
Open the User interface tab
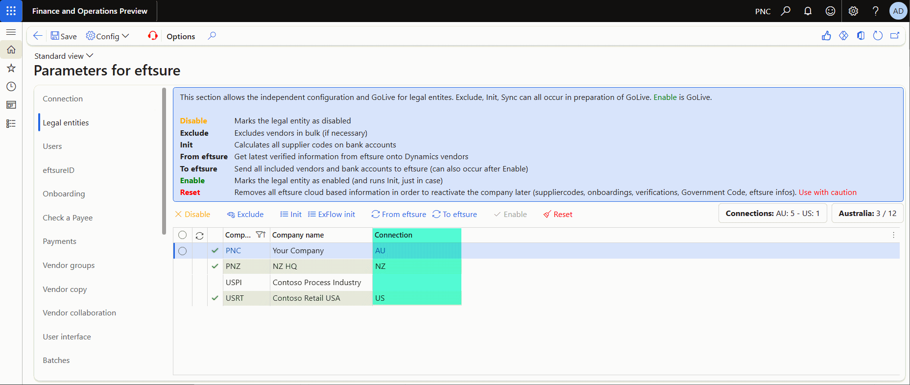(x=67, y=337)
